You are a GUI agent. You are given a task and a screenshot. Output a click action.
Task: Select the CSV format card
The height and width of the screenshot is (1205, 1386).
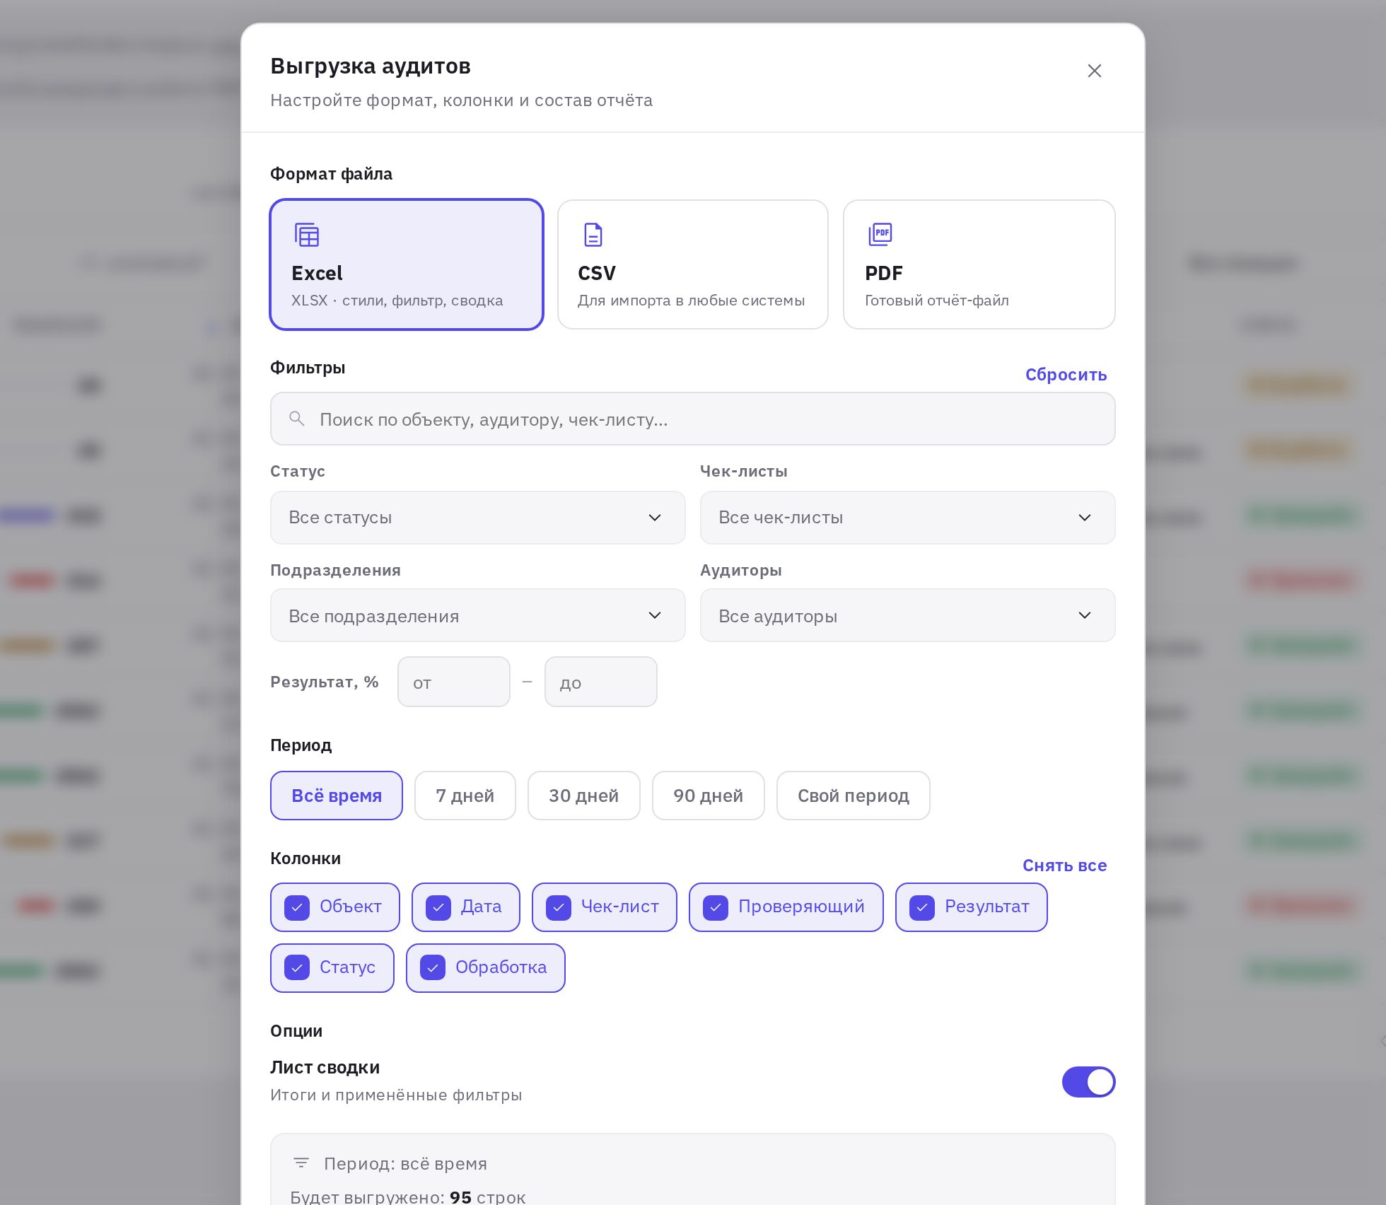[693, 264]
